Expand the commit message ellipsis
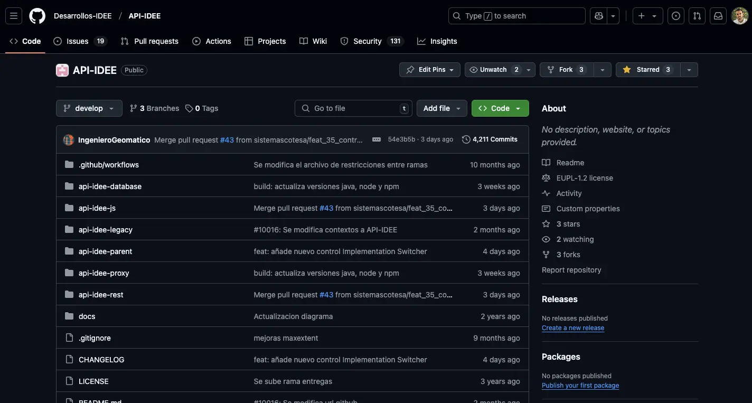Screen dimensions: 752x403 pyautogui.click(x=377, y=139)
